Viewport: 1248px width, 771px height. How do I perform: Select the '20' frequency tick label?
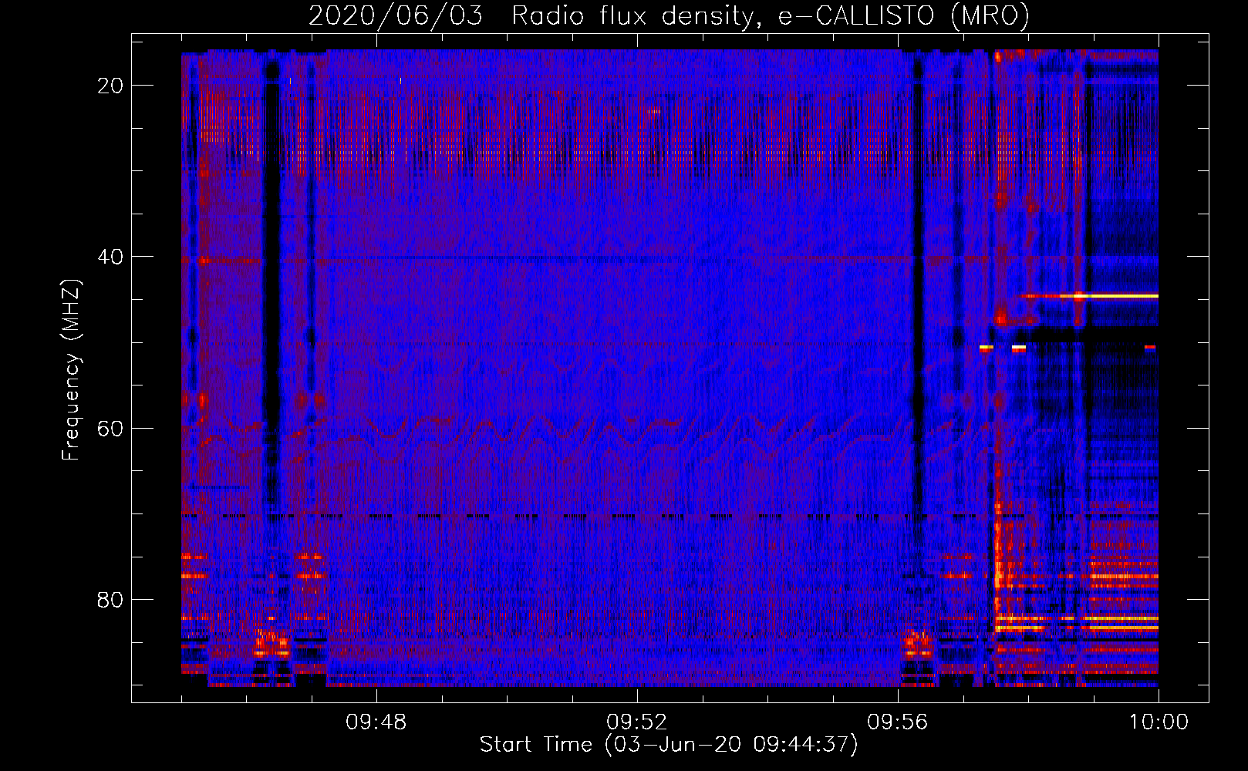[111, 86]
